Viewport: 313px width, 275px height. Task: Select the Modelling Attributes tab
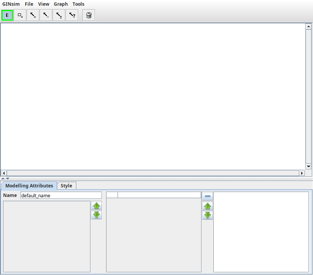[29, 186]
